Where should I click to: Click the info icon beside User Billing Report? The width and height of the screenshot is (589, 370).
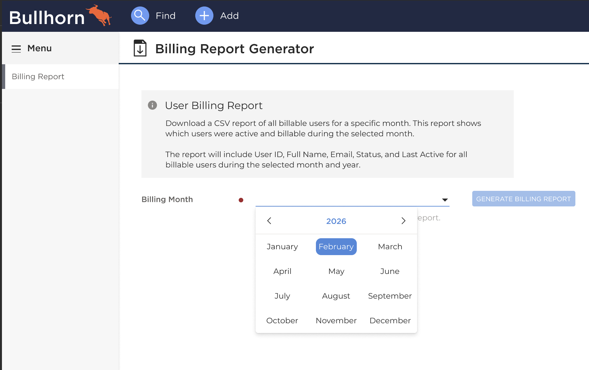pos(152,105)
